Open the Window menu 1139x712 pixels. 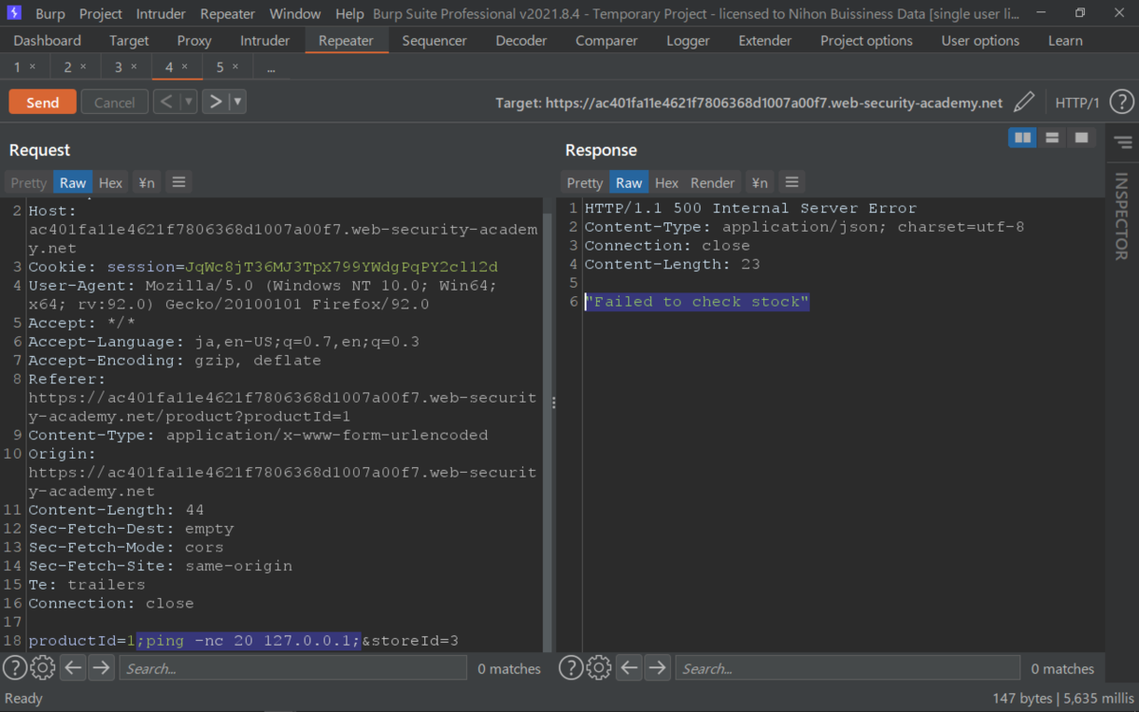pos(295,13)
